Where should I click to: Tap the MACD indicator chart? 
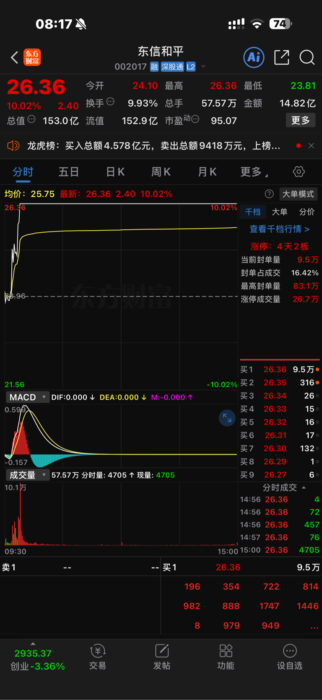121,436
